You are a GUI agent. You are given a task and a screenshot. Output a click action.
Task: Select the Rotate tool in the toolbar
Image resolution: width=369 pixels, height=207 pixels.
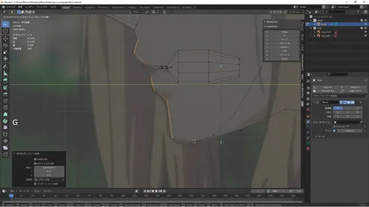pos(6,45)
